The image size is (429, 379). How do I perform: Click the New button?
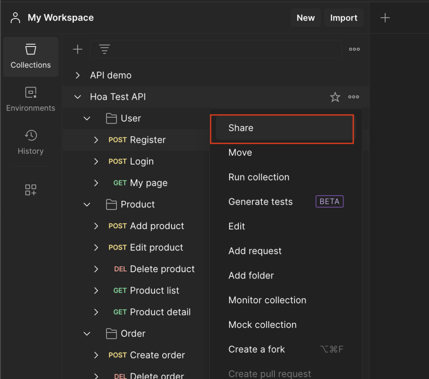coord(305,18)
